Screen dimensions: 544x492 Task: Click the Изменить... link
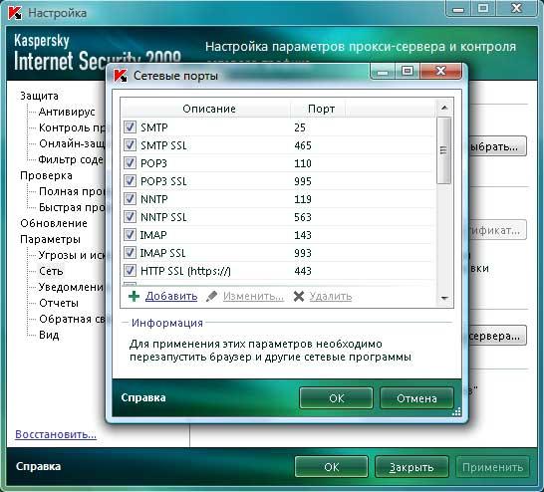(x=253, y=296)
